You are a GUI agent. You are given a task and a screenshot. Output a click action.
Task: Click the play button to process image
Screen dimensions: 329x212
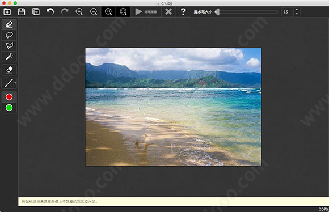146,12
